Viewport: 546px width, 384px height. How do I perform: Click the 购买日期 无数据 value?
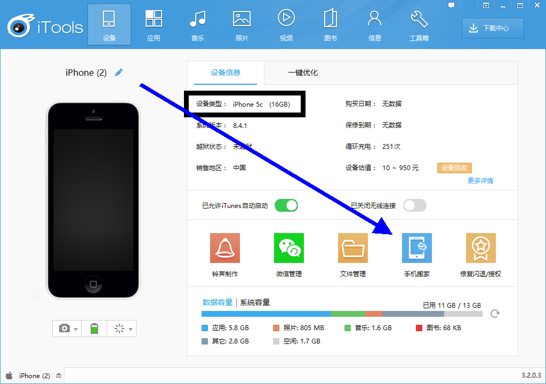392,104
